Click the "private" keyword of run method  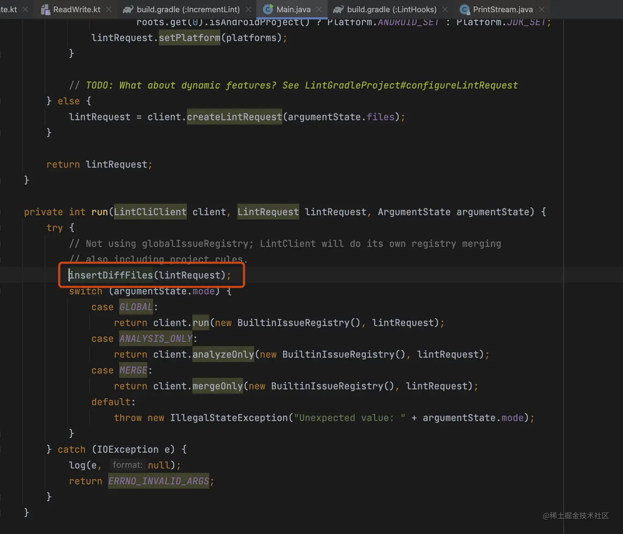click(x=43, y=212)
